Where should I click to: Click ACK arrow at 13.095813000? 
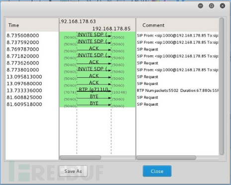click(94, 76)
